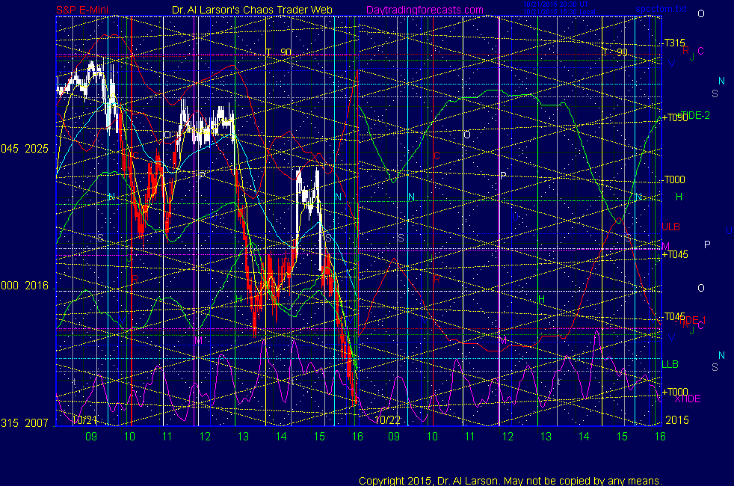This screenshot has height=486, width=734.
Task: Select the "+T000" level label
Action: click(x=675, y=392)
